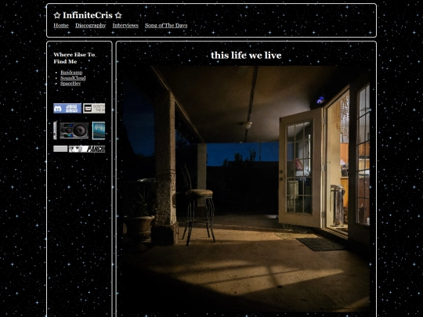Click the 'Where Else To Find Me' heading
Screen dimensions: 423x317
pos(74,58)
